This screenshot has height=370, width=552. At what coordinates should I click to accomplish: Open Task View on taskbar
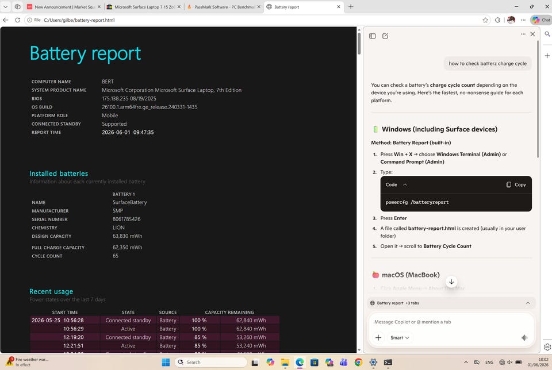pyautogui.click(x=255, y=363)
